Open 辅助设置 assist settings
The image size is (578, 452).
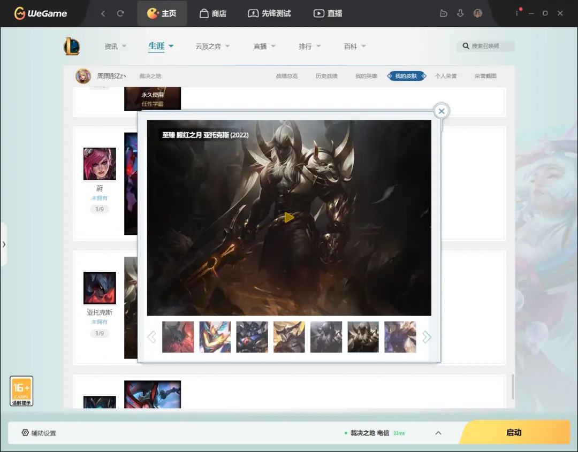click(x=39, y=433)
